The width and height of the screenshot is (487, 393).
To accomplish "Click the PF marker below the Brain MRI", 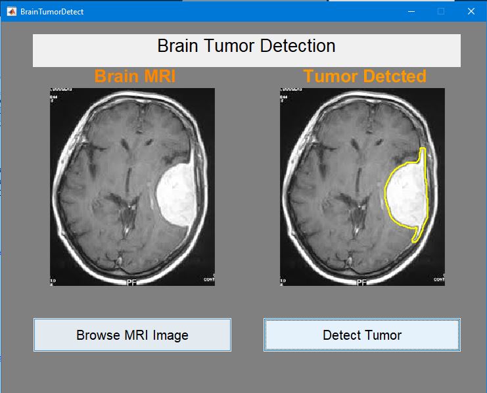I will point(132,282).
